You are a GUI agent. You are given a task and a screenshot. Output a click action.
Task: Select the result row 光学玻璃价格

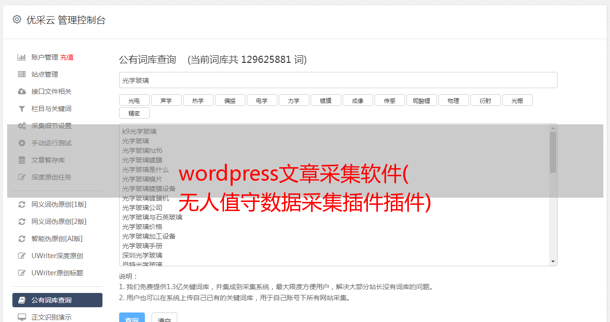coord(142,227)
